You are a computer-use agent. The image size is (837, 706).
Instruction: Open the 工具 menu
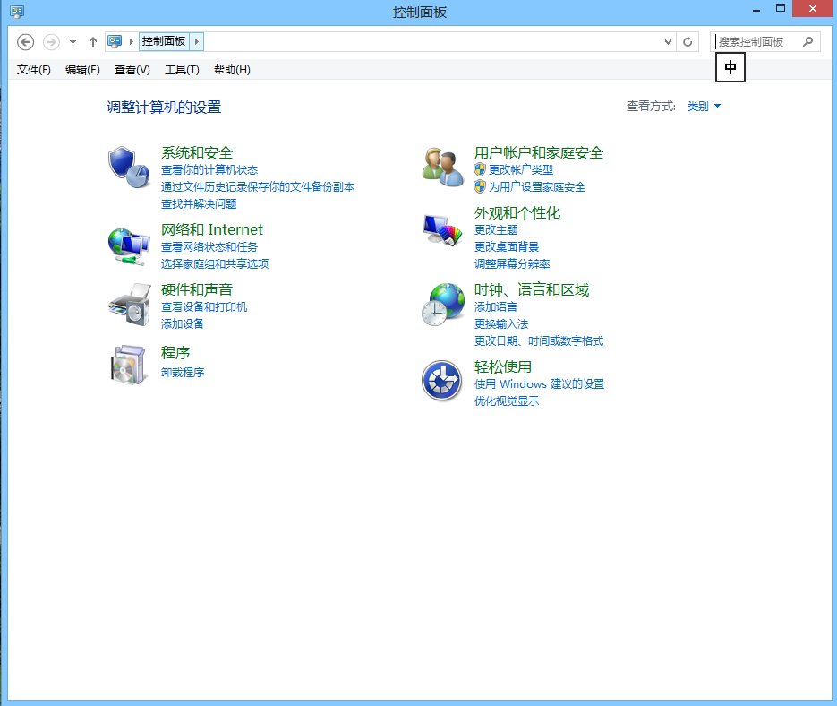coord(182,69)
